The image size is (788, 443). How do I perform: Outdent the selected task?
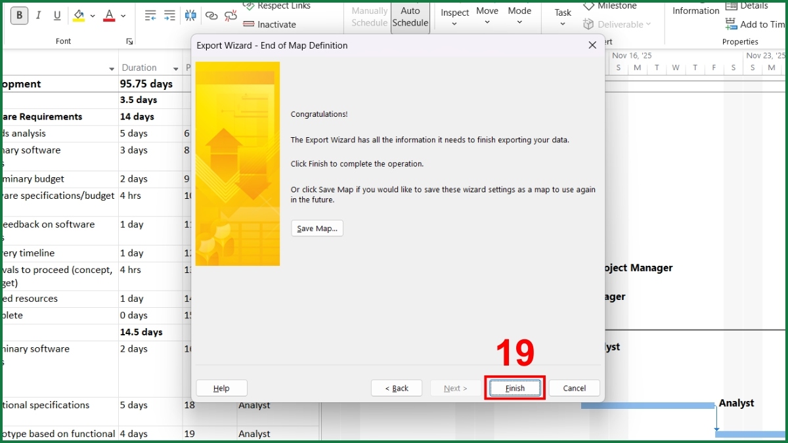(150, 14)
